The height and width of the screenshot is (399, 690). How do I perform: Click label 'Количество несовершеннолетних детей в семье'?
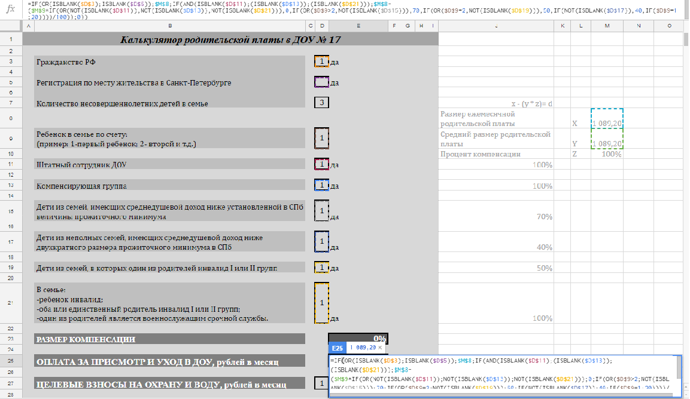click(122, 104)
